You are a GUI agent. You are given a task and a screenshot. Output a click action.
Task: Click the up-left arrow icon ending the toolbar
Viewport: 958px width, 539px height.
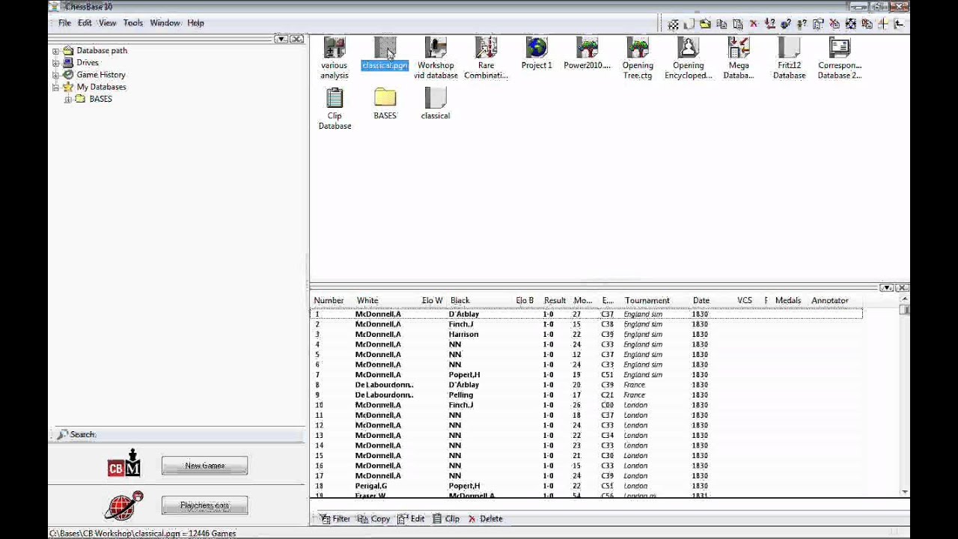pos(899,24)
